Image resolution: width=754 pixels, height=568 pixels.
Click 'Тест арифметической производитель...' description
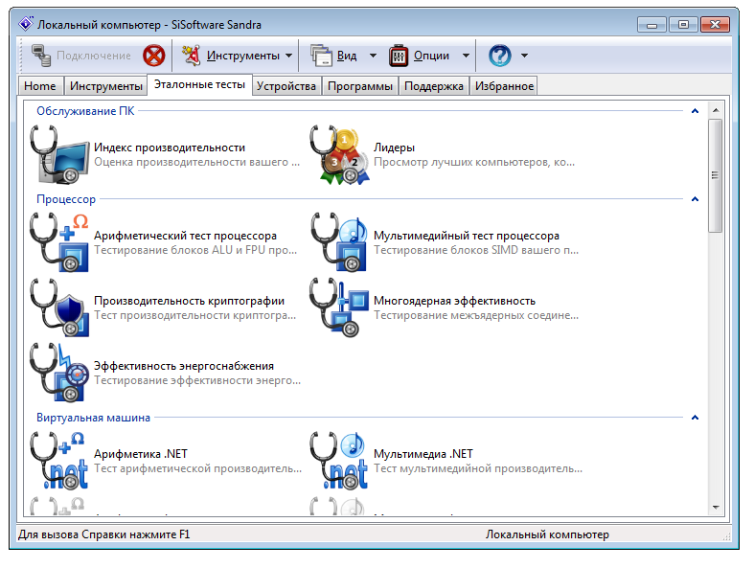pos(197,468)
